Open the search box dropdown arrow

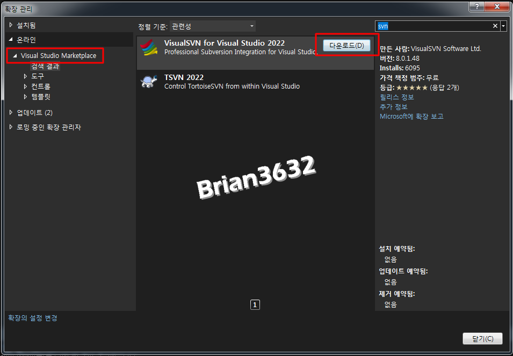(x=503, y=26)
